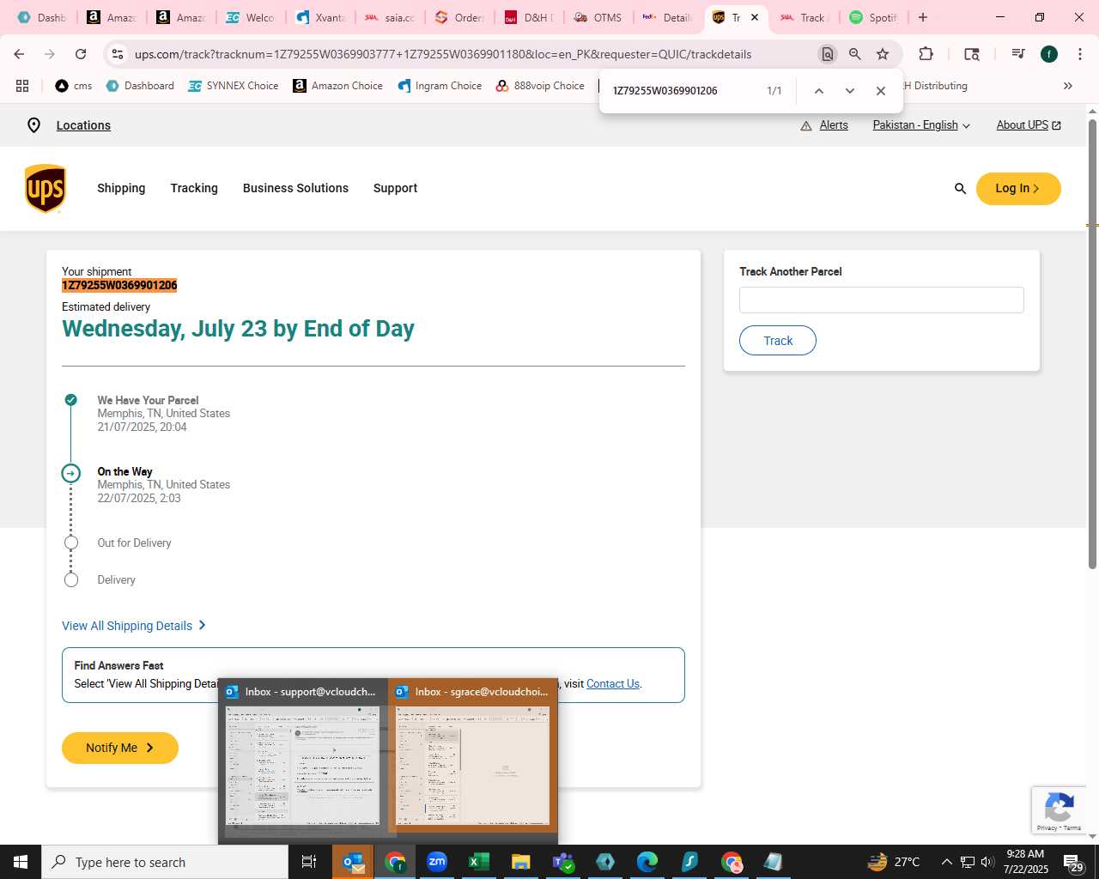The width and height of the screenshot is (1099, 879).
Task: Open Windows Start menu
Action: tap(21, 862)
